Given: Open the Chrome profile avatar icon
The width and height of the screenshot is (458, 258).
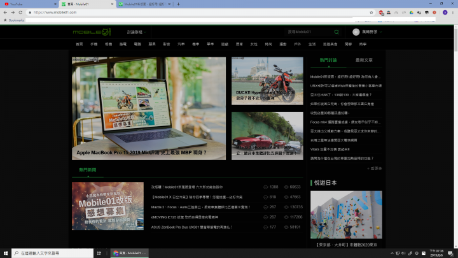Looking at the screenshot, I should coord(445,12).
